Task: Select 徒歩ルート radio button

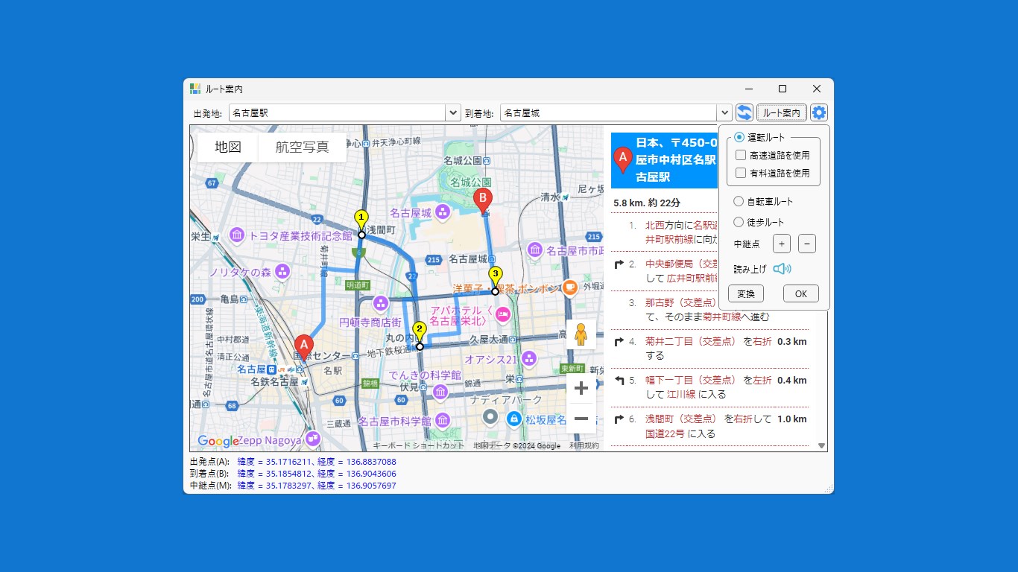Action: click(x=739, y=222)
